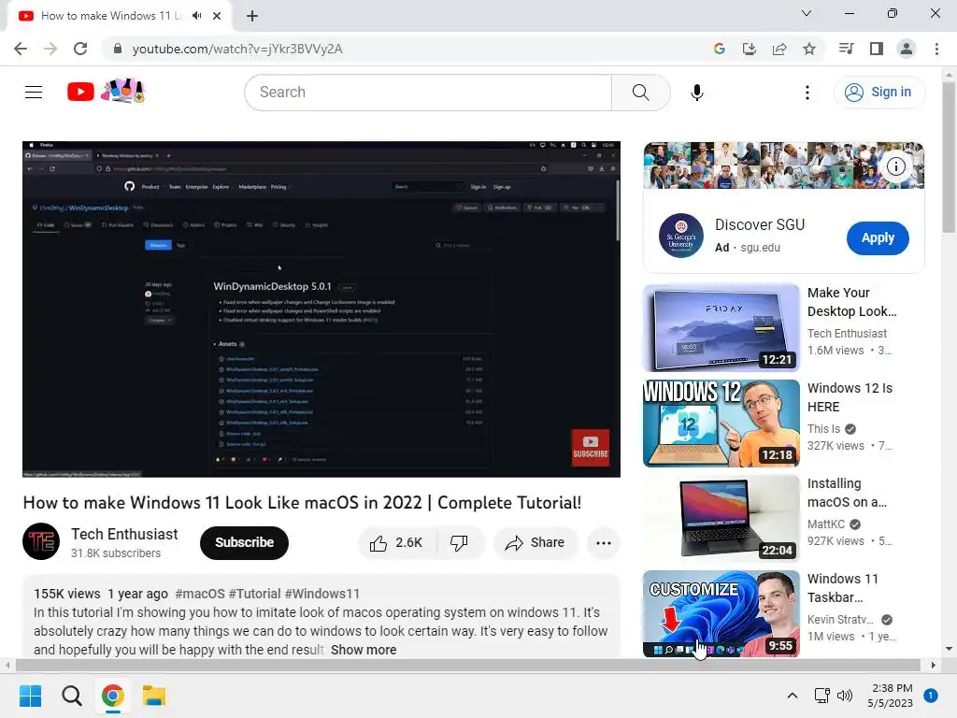The height and width of the screenshot is (718, 957).
Task: Open more actions ellipsis below video
Action: point(603,543)
